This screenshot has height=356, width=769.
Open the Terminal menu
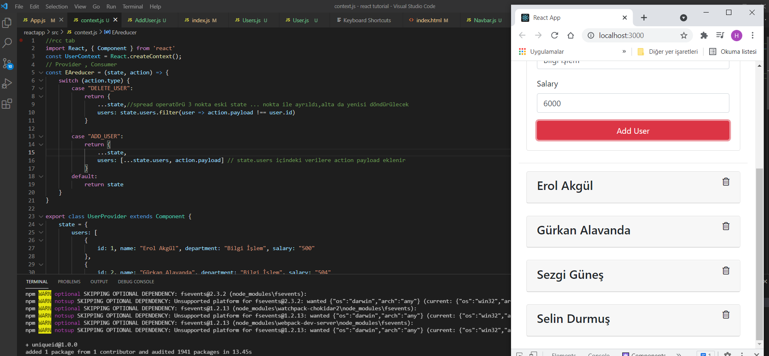[x=133, y=6]
